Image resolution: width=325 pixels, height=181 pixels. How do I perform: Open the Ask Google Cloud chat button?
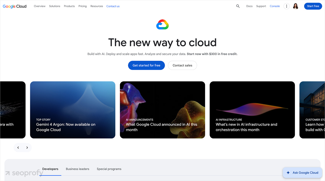[303, 173]
